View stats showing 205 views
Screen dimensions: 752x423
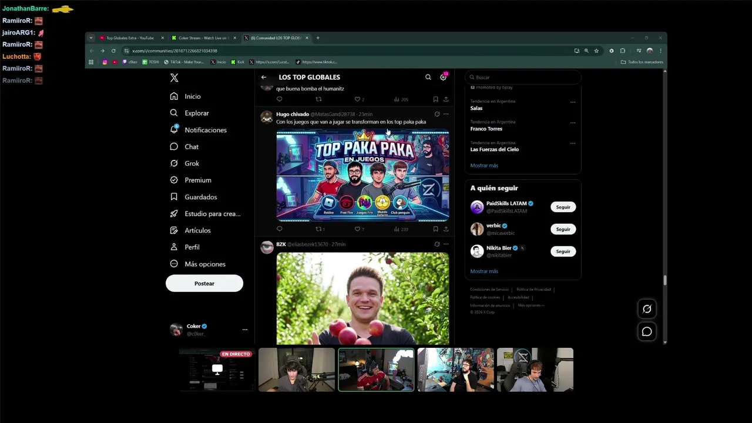point(401,99)
